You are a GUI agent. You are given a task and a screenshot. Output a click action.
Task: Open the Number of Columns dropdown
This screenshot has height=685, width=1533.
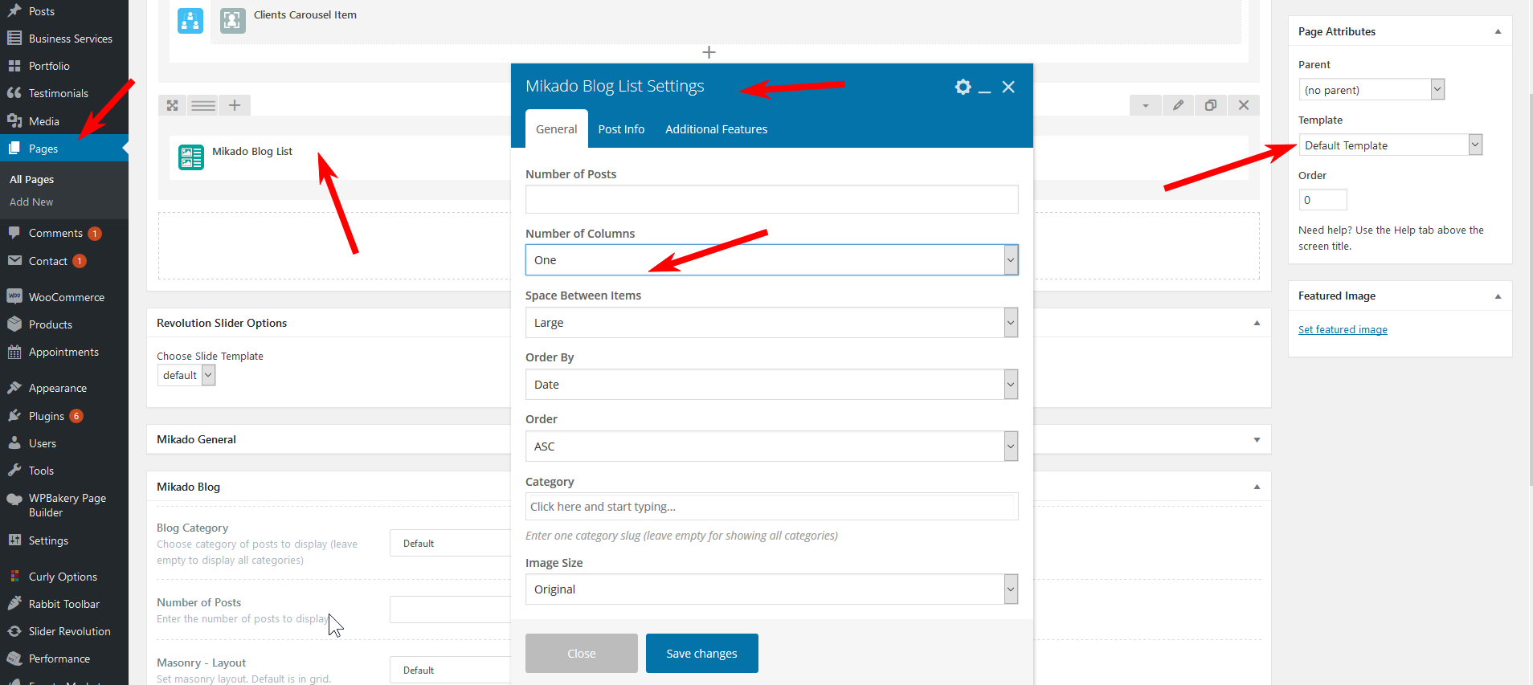pyautogui.click(x=771, y=260)
